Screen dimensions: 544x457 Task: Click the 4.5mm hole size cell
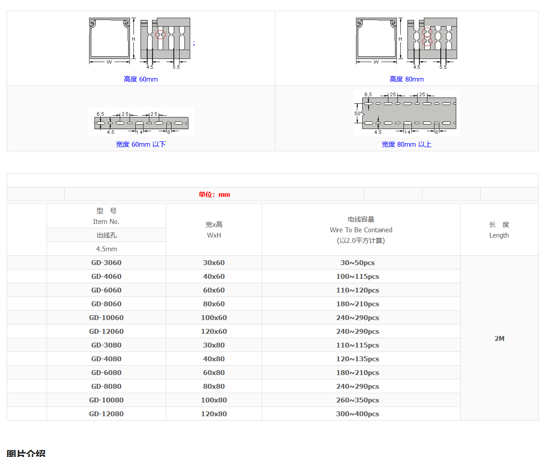[x=106, y=249]
